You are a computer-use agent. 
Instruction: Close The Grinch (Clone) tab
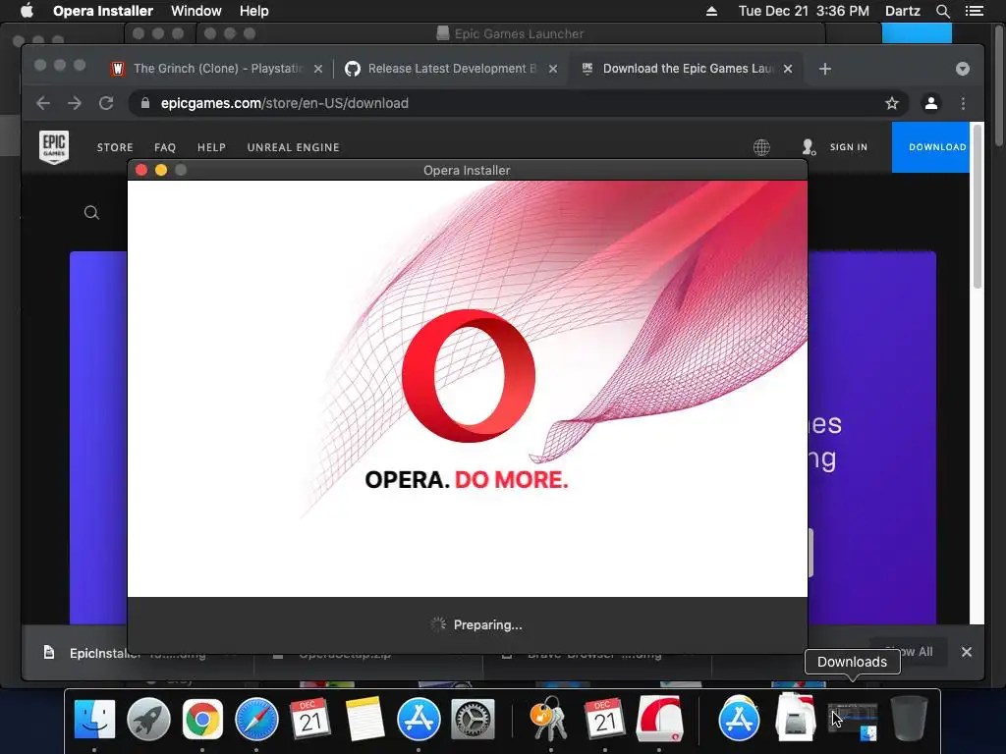(318, 69)
